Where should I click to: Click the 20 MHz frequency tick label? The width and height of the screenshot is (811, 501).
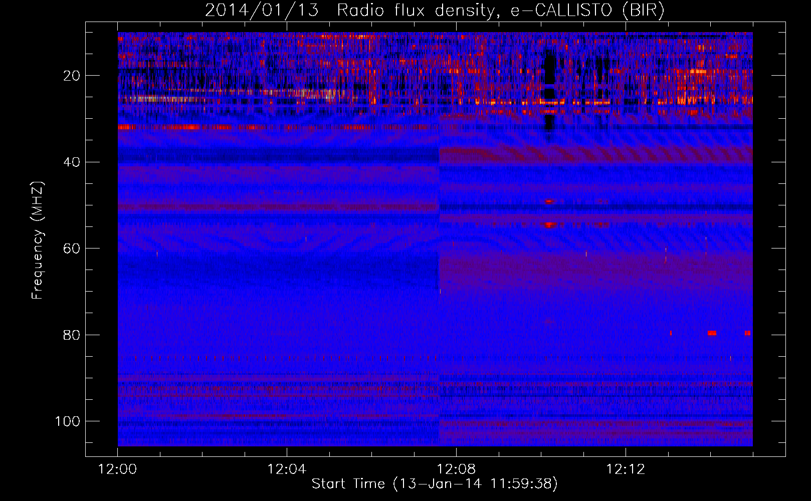72,76
